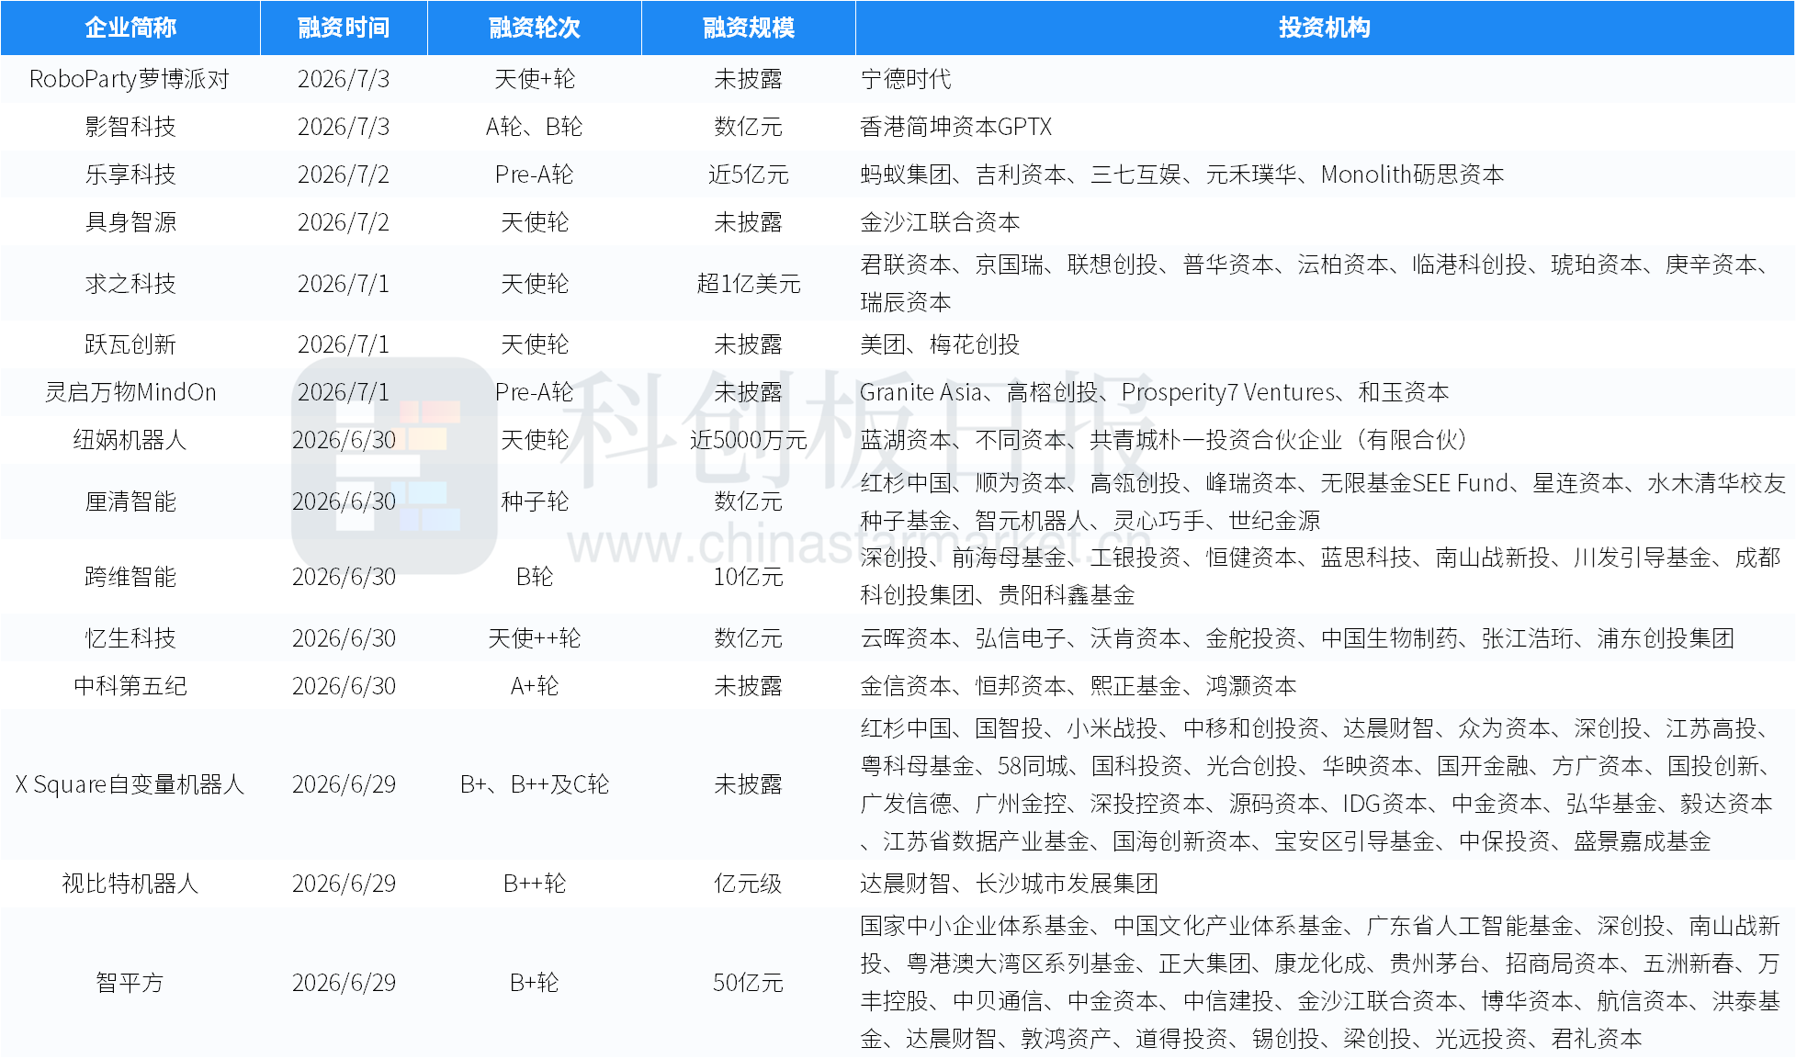Click the 投资机构 column header
Image resolution: width=1796 pixels, height=1059 pixels.
point(1325,28)
